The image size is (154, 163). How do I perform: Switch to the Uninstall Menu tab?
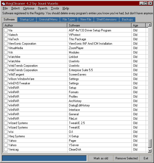(x=48, y=19)
